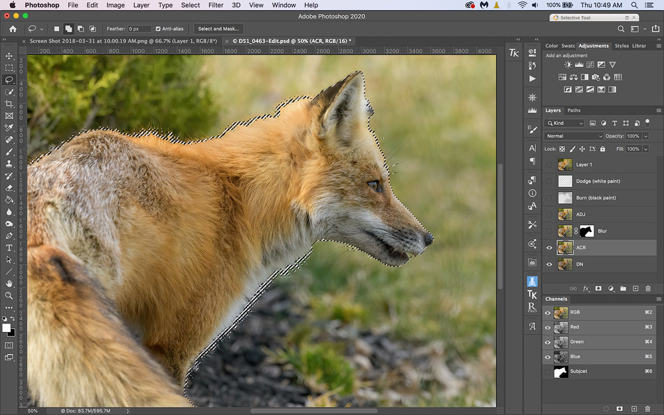Open the Filter menu
Screen dimensions: 664x415
216,5
